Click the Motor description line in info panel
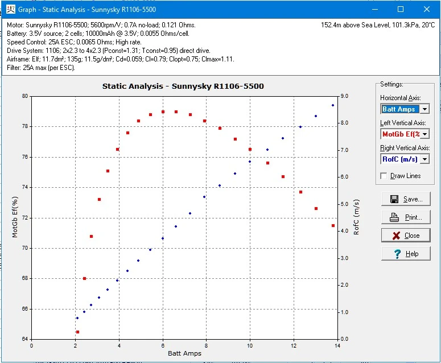The width and height of the screenshot is (441, 363). pyautogui.click(x=101, y=25)
